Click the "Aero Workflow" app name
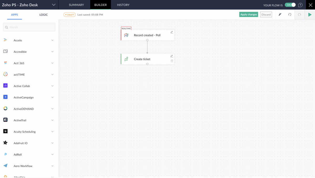The width and height of the screenshot is (315, 178). (23, 166)
